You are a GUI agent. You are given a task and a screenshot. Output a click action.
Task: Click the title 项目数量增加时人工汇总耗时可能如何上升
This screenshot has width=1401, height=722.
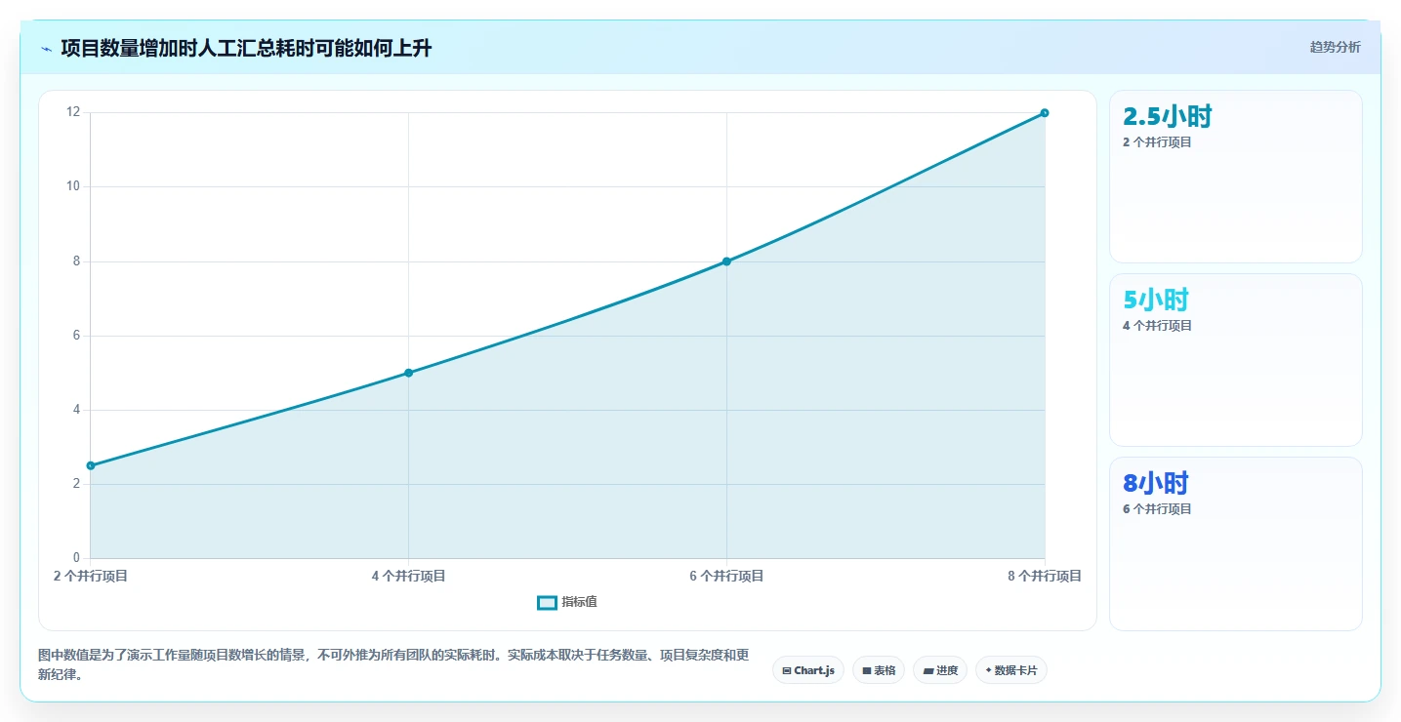pos(246,49)
